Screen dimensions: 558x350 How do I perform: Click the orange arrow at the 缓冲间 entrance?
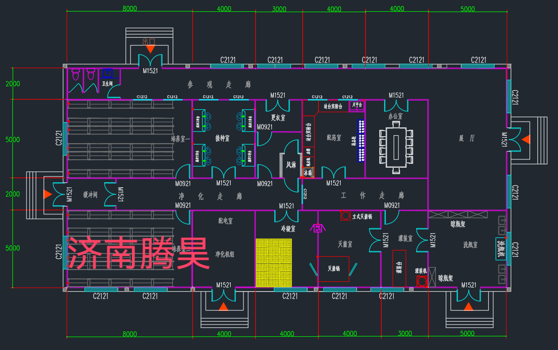pyautogui.click(x=48, y=195)
